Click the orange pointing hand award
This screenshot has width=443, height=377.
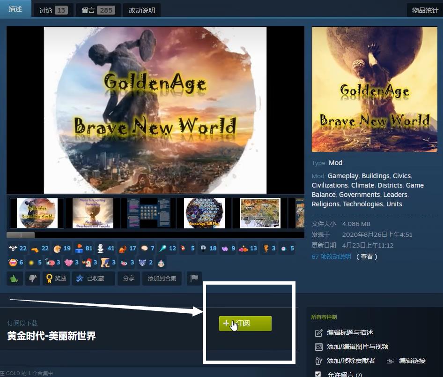point(39,249)
